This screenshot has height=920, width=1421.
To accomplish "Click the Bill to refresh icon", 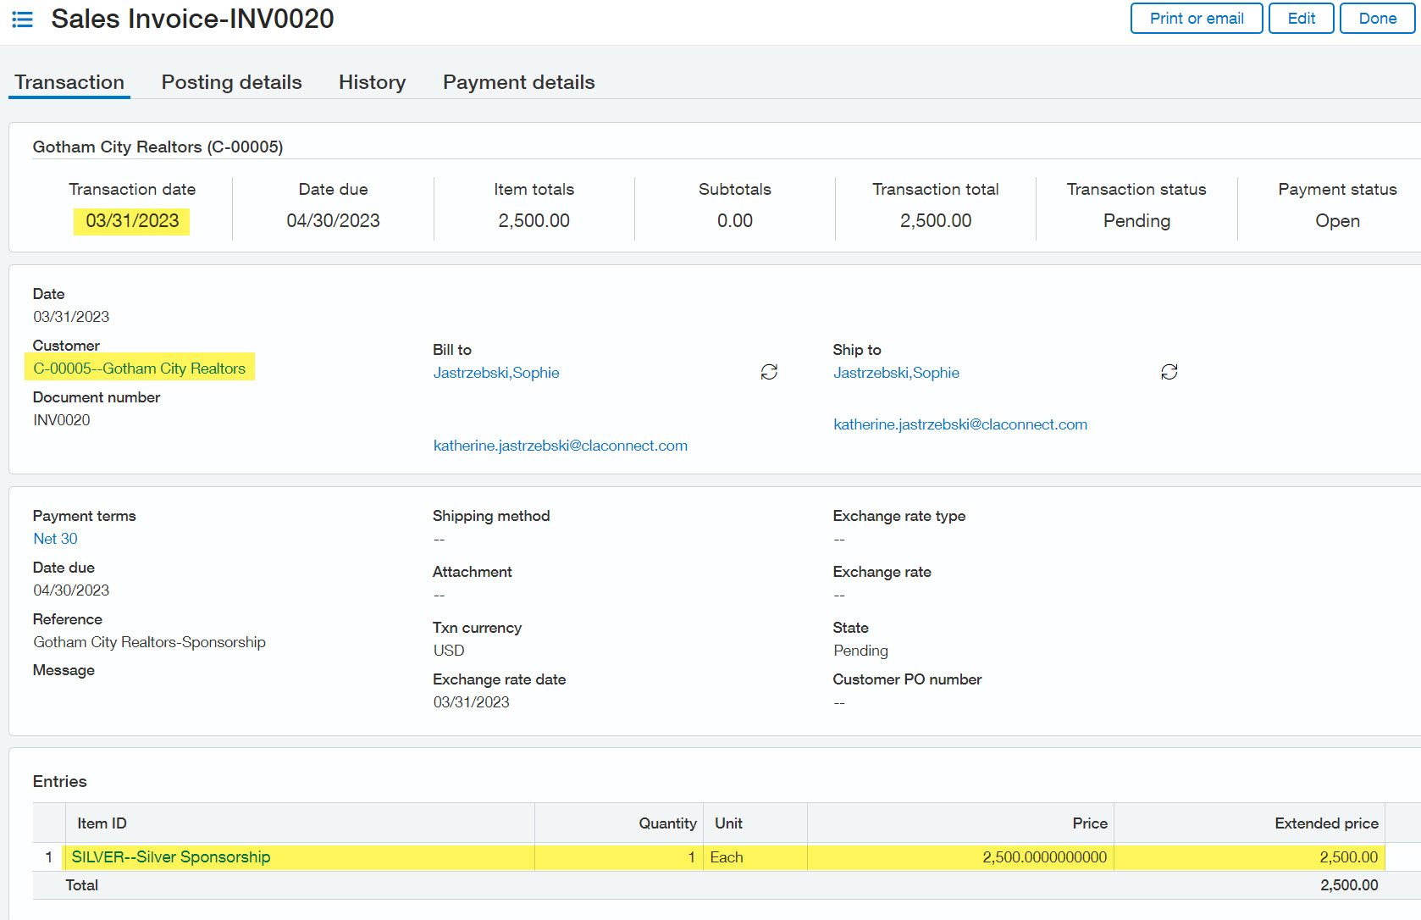I will (769, 372).
